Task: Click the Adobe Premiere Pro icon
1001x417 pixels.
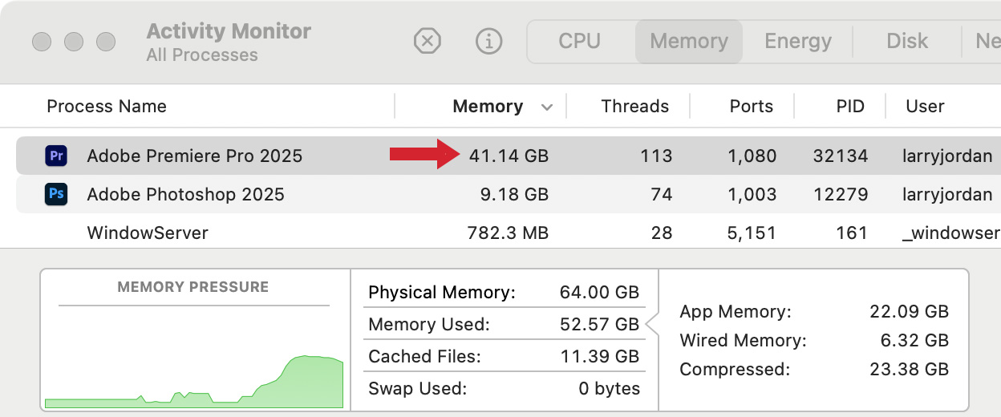Action: [56, 156]
